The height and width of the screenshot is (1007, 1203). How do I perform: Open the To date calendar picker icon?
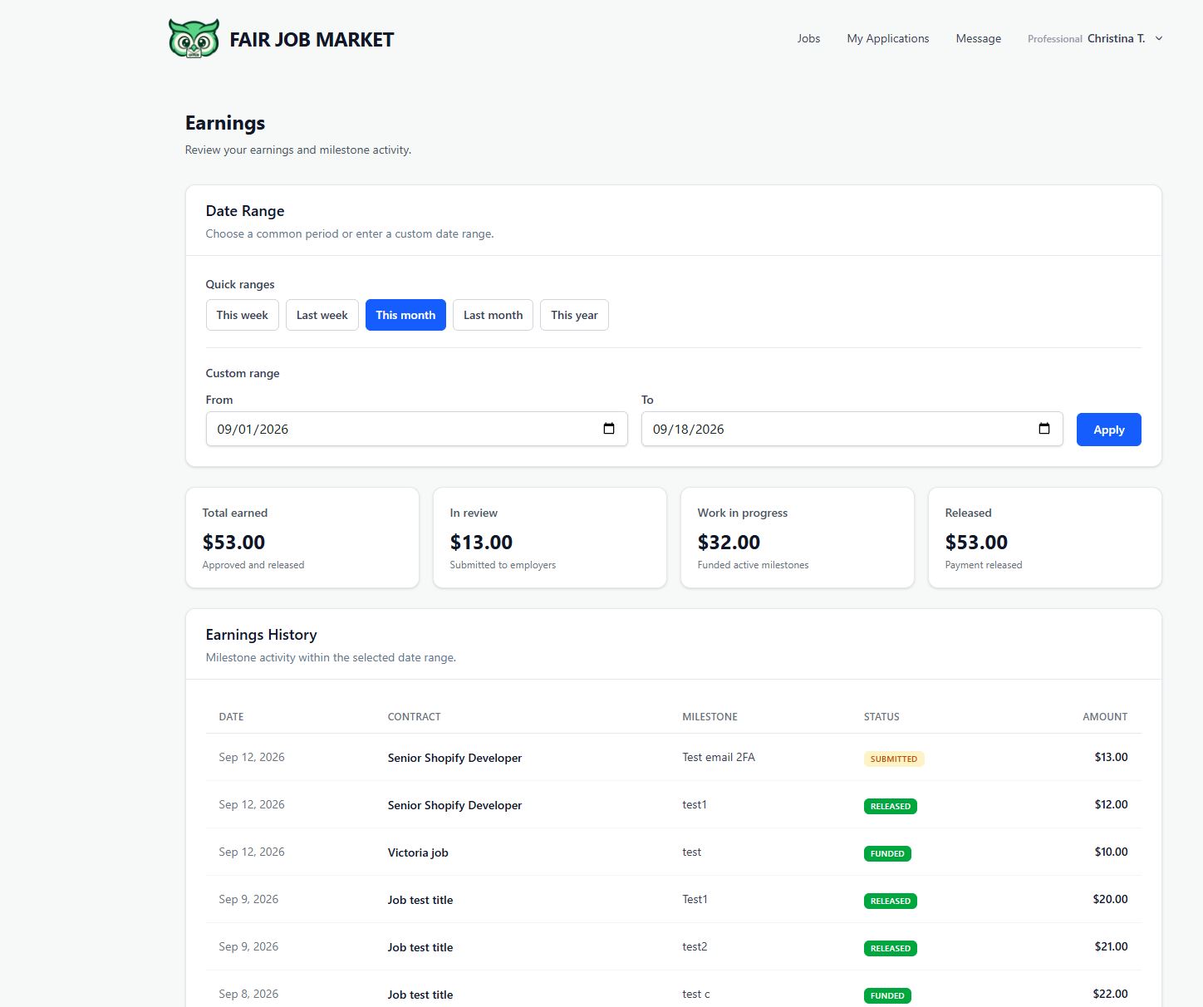tap(1044, 429)
